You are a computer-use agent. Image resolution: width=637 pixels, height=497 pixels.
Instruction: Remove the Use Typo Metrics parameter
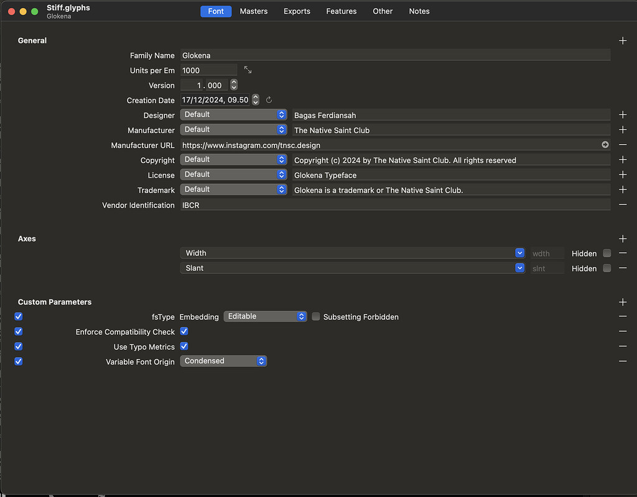[x=622, y=347]
